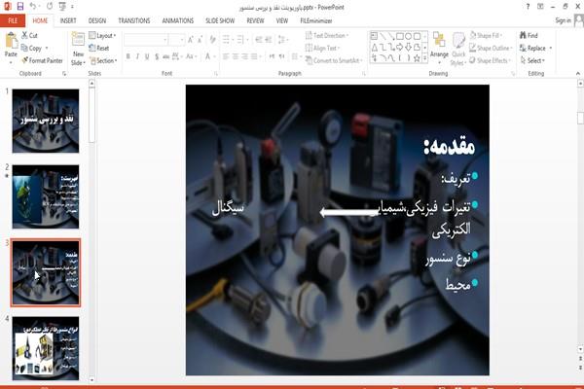The image size is (584, 389).
Task: Switch to the SLIDE SHOW tab
Action: coord(220,20)
